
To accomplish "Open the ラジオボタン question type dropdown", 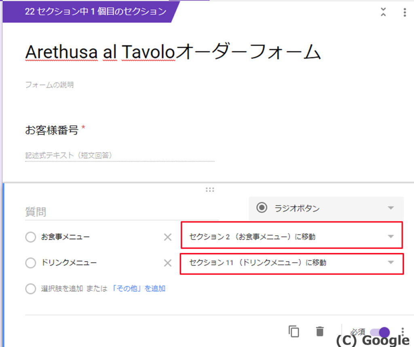I will click(x=326, y=208).
